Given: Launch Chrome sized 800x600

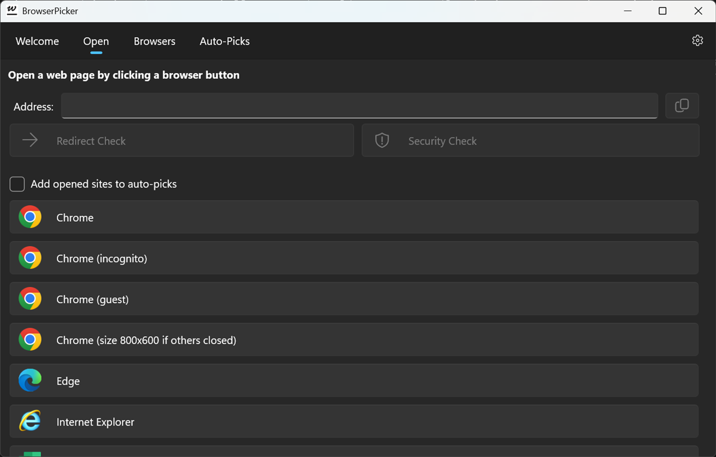Looking at the screenshot, I should click(x=355, y=340).
